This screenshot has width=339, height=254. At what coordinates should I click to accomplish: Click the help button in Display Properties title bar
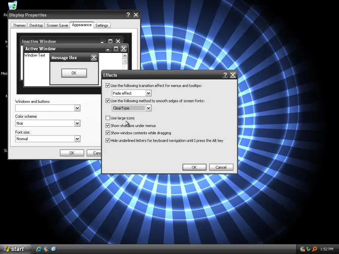[128, 15]
